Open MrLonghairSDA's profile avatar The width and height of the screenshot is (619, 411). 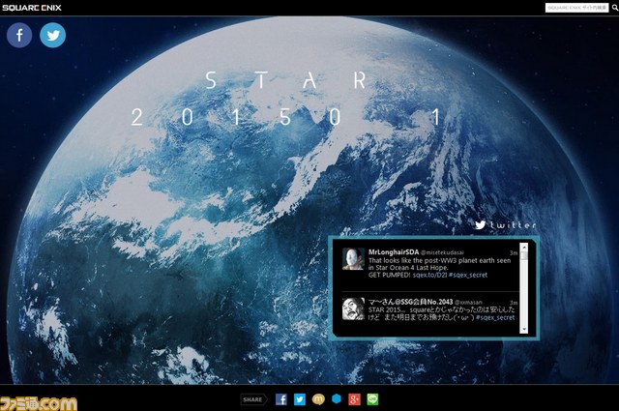[x=353, y=259]
